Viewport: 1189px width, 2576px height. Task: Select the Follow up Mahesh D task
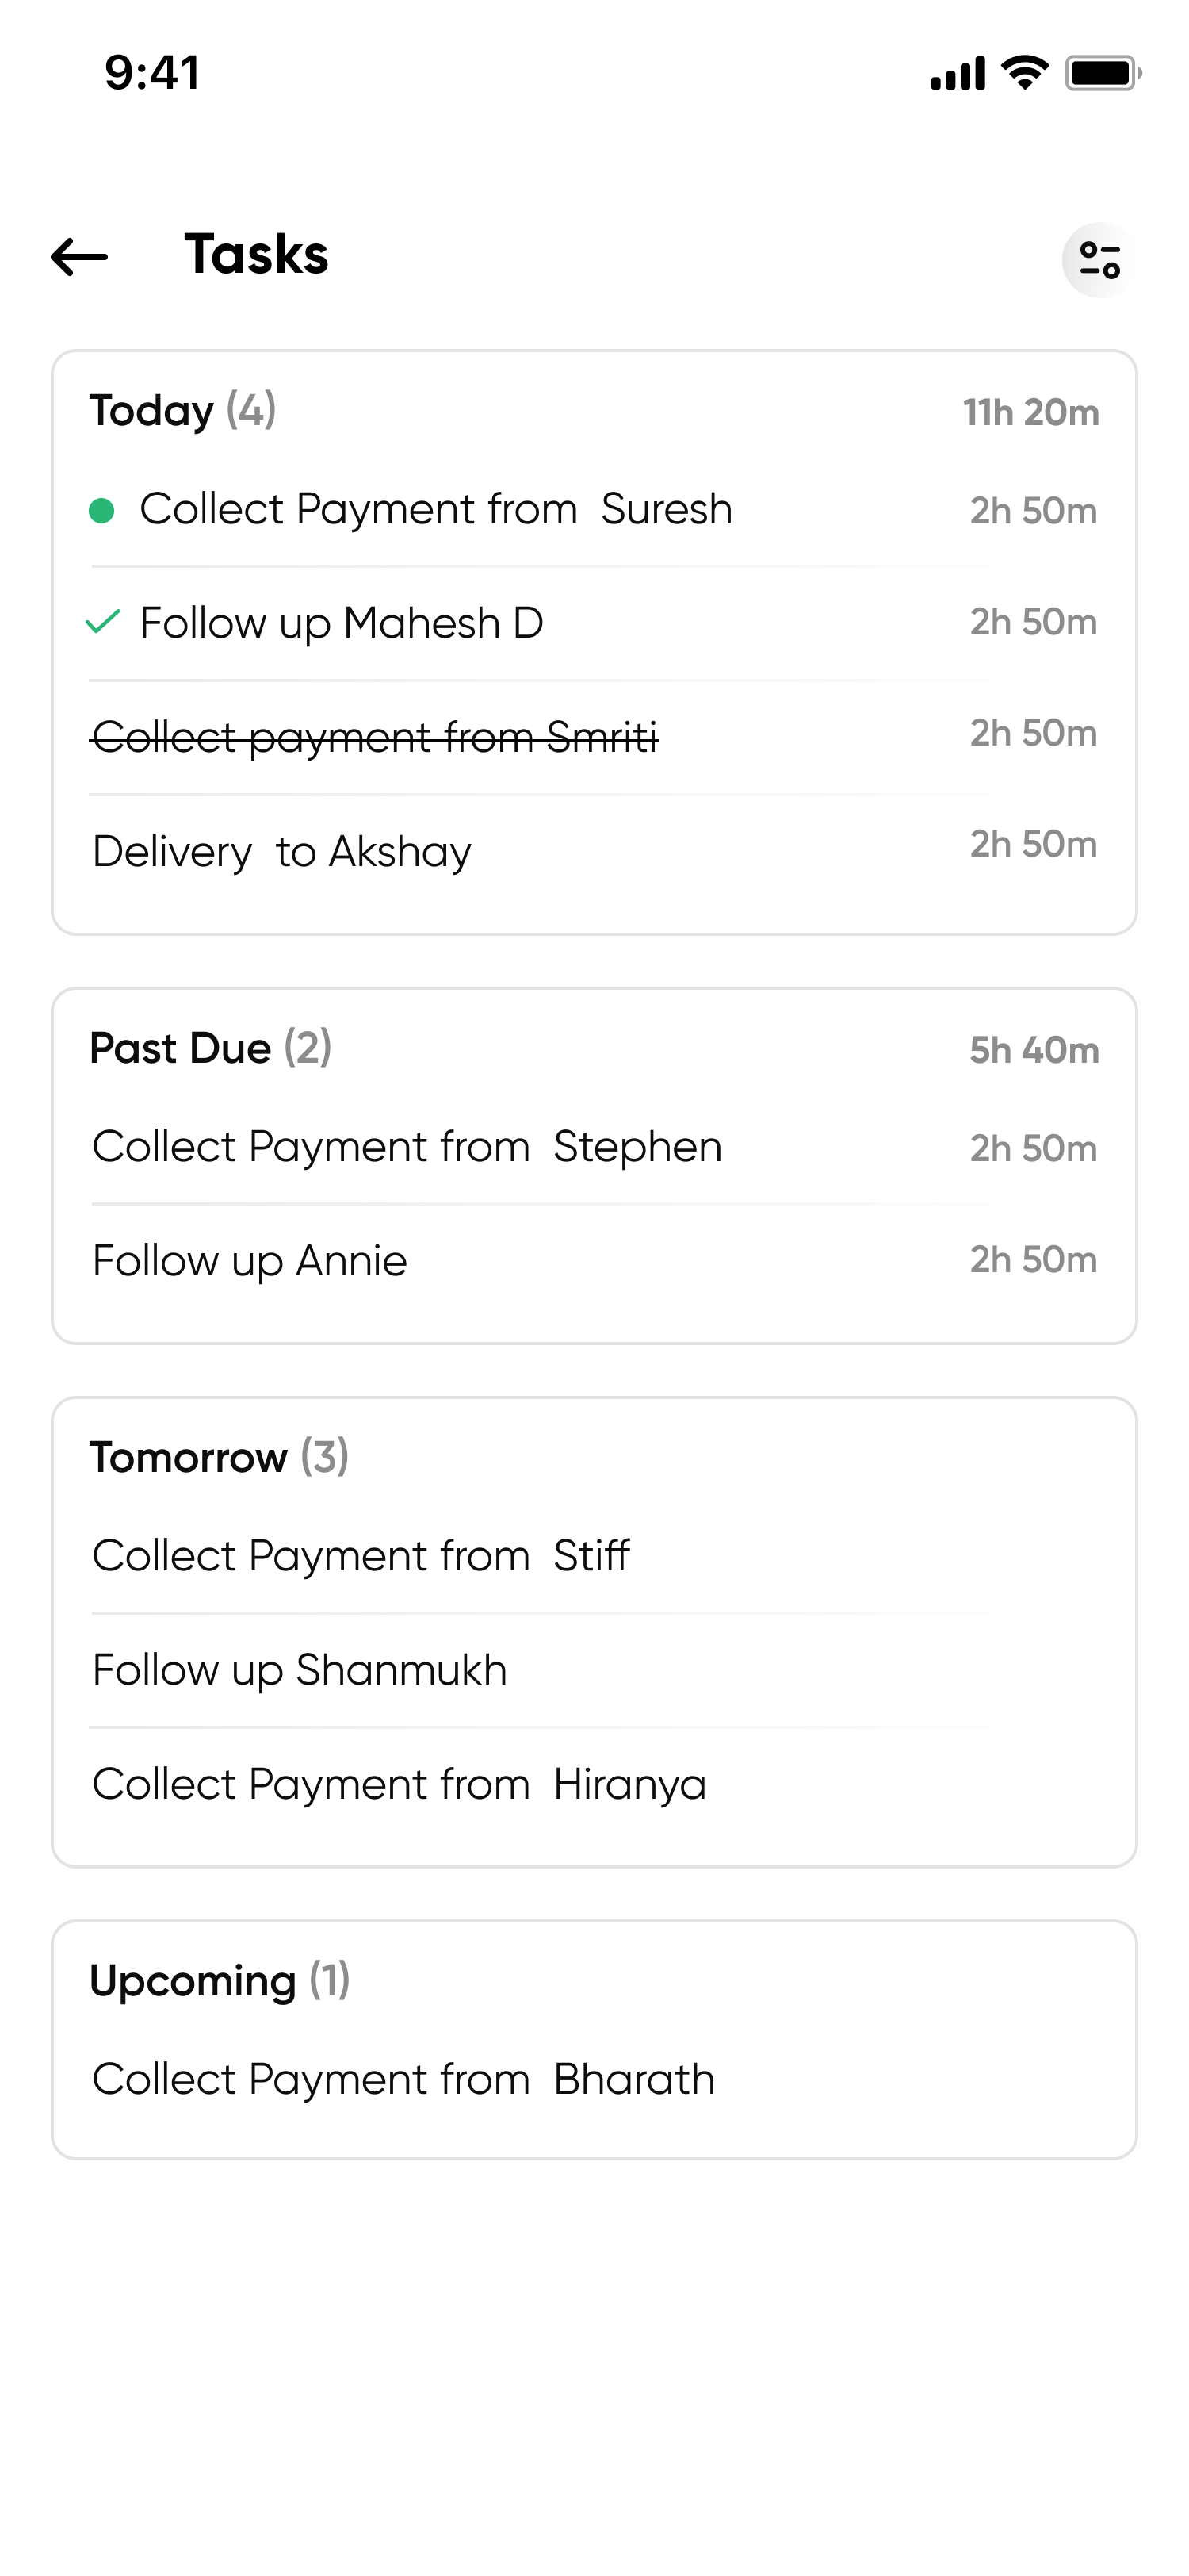342,623
